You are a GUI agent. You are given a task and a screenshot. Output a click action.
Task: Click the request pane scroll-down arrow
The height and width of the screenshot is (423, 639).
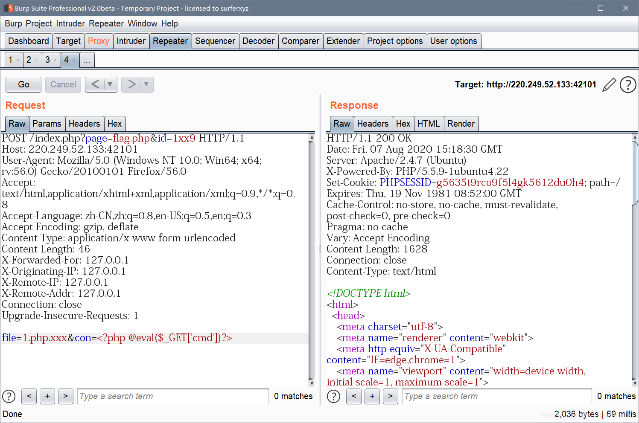point(312,383)
